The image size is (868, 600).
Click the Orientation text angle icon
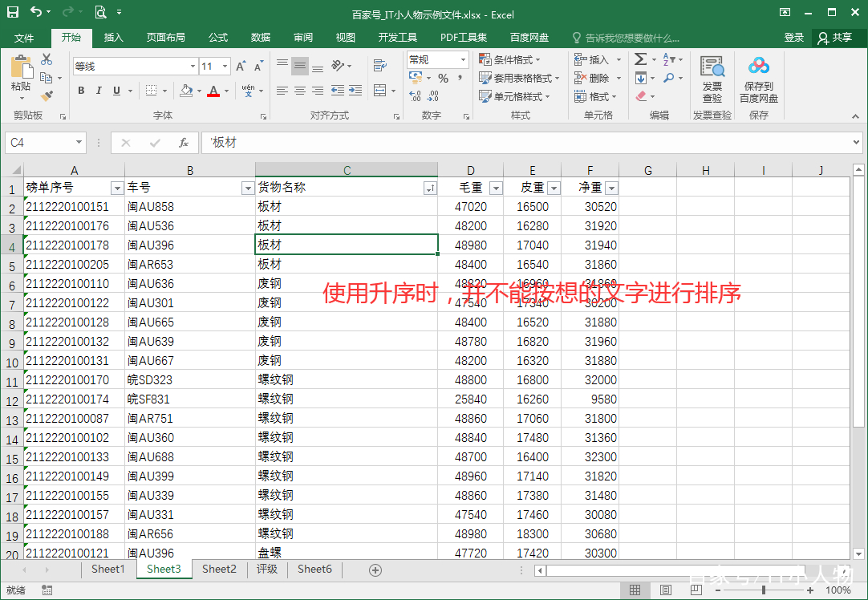pyautogui.click(x=338, y=66)
